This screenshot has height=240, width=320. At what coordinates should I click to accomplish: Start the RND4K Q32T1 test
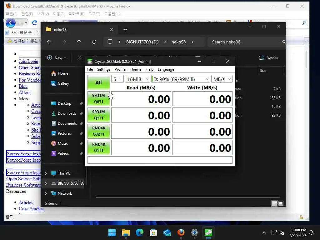point(98,131)
